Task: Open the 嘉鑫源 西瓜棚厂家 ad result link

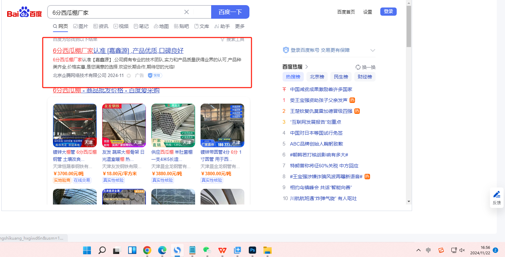Action: click(x=118, y=51)
